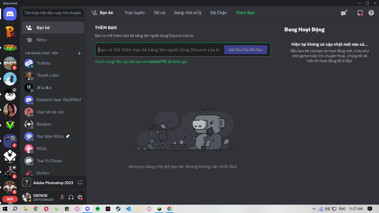Open the green V logo server
This screenshot has width=379, height=213.
tap(10, 125)
